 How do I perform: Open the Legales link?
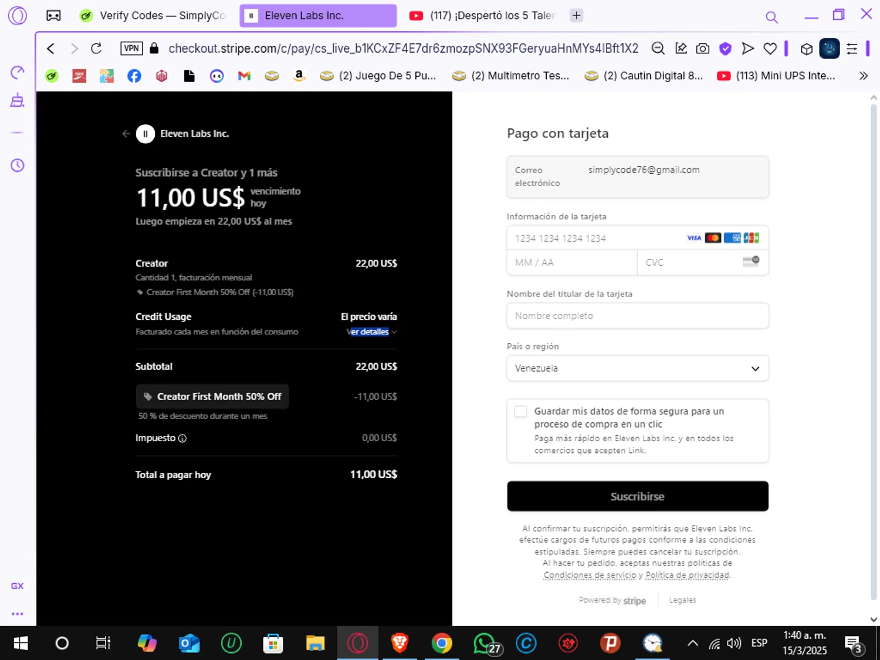[x=682, y=600]
